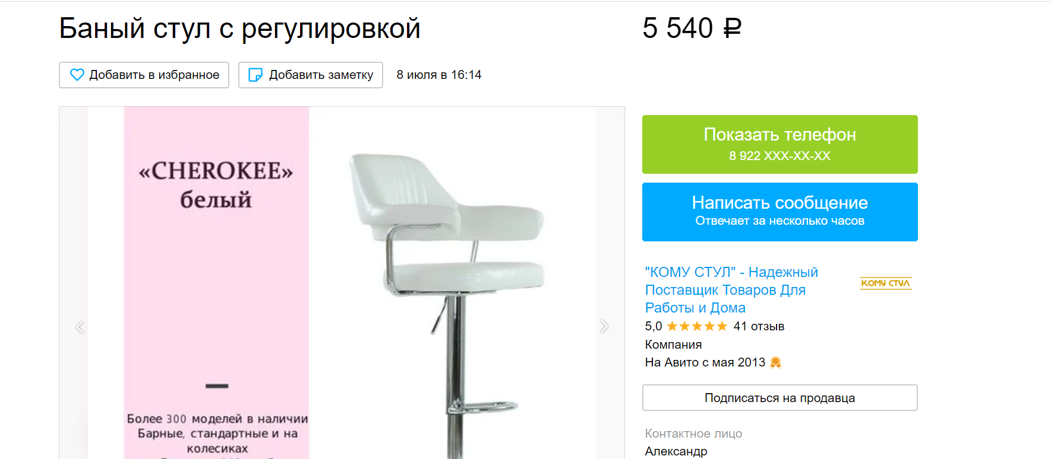
Task: Open the 41 отзыв reviews link
Action: pos(759,326)
